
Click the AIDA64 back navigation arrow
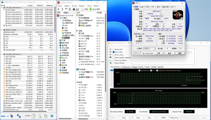(x=59, y=9)
